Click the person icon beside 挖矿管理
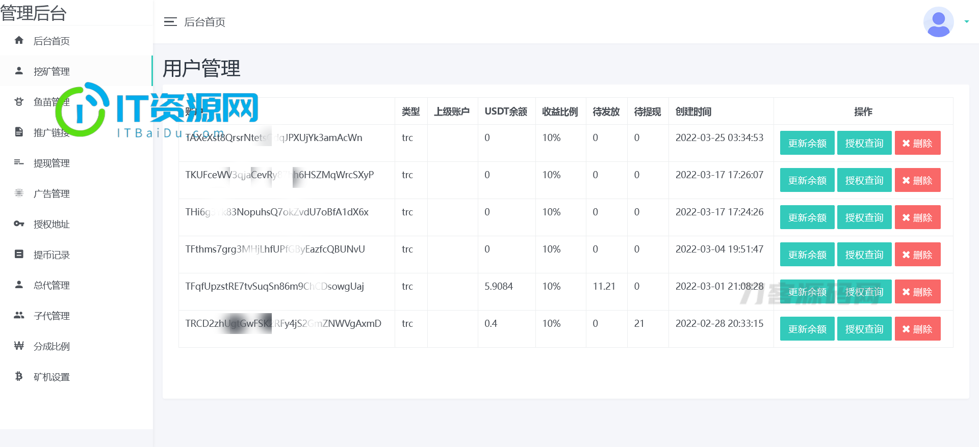The image size is (979, 447). (x=19, y=71)
